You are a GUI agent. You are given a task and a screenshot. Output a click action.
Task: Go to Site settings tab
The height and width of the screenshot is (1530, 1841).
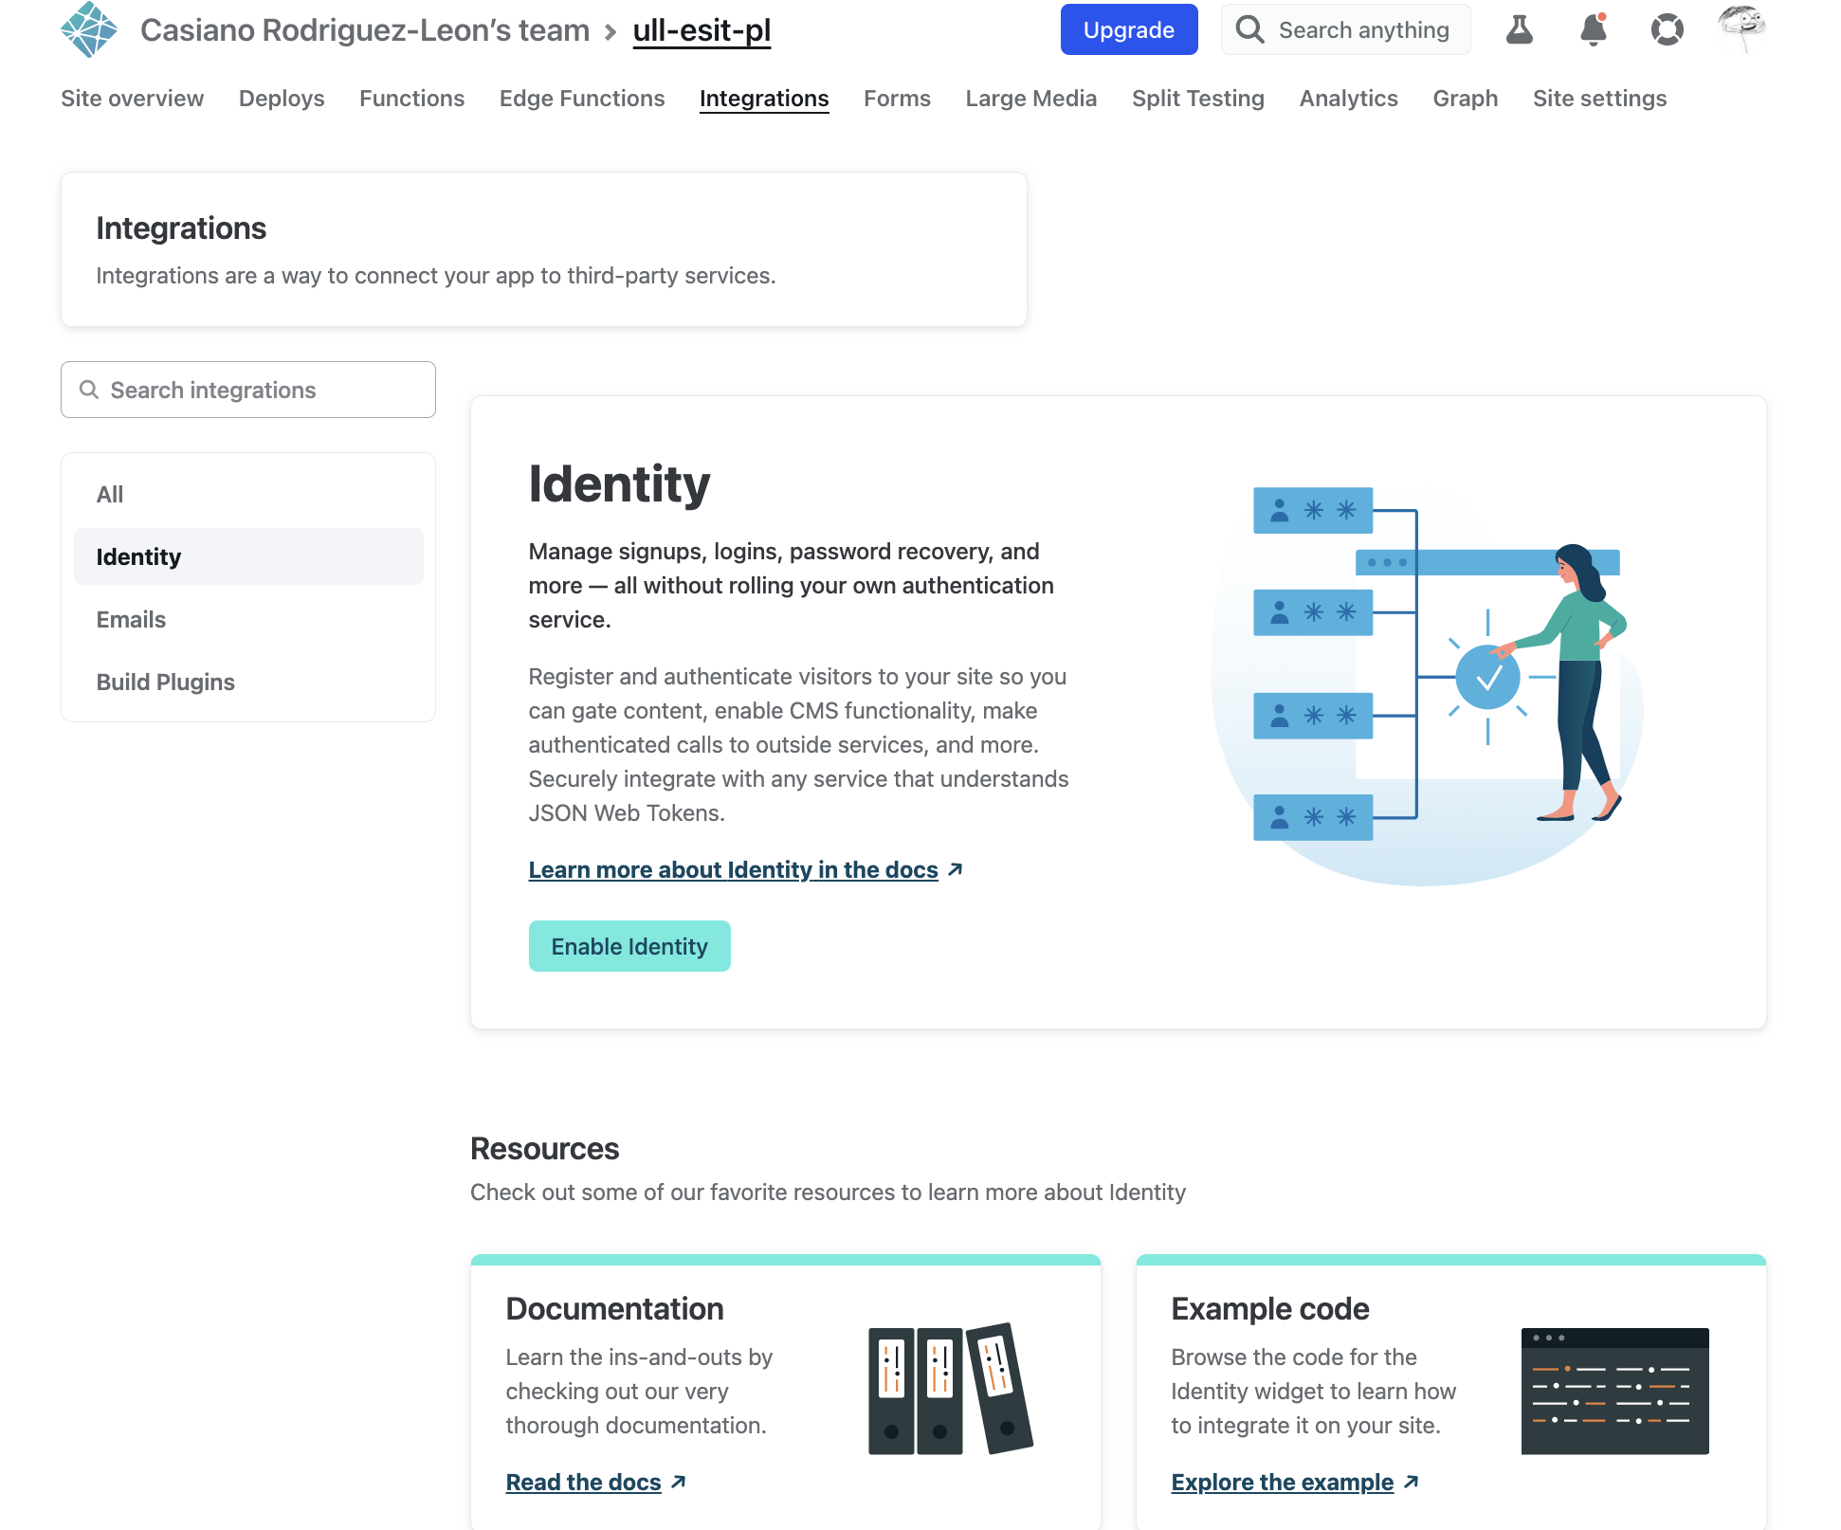[1599, 99]
